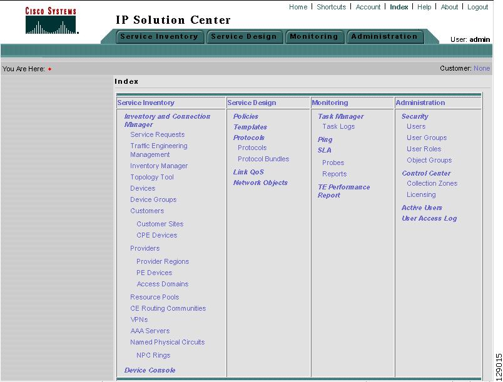Open the Templates link

pos(250,127)
